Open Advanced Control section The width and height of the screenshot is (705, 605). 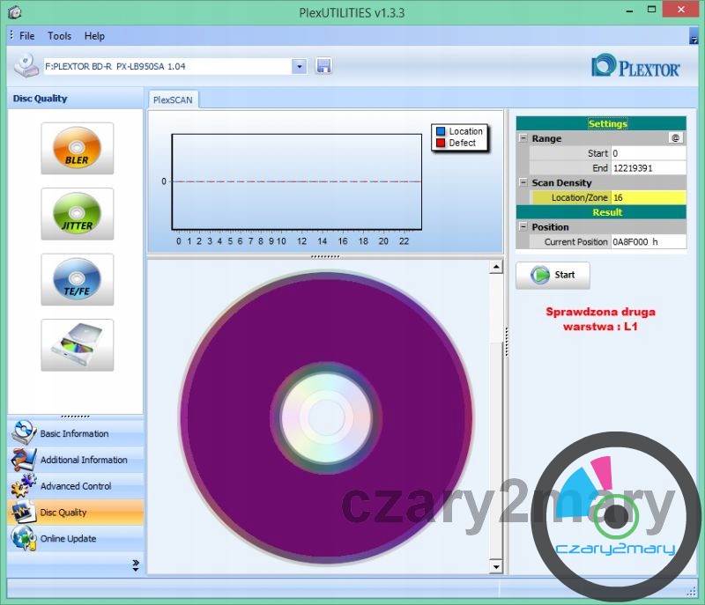75,486
